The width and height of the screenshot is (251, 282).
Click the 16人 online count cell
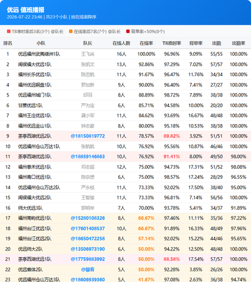click(x=122, y=54)
